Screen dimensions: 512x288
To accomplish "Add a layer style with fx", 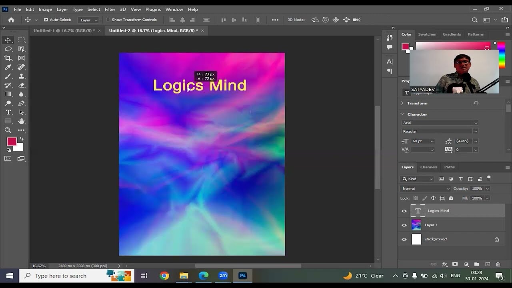I will pos(444,264).
